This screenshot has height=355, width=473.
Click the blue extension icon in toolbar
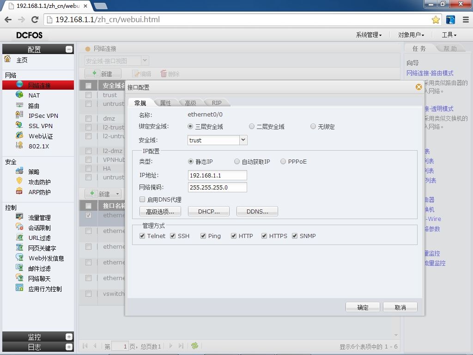point(450,19)
